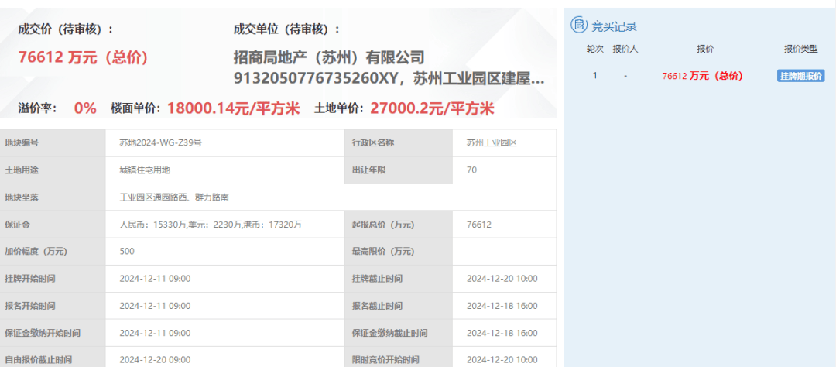Click the 招商局地产（苏州）有限公司 company name
The width and height of the screenshot is (836, 367).
[329, 57]
